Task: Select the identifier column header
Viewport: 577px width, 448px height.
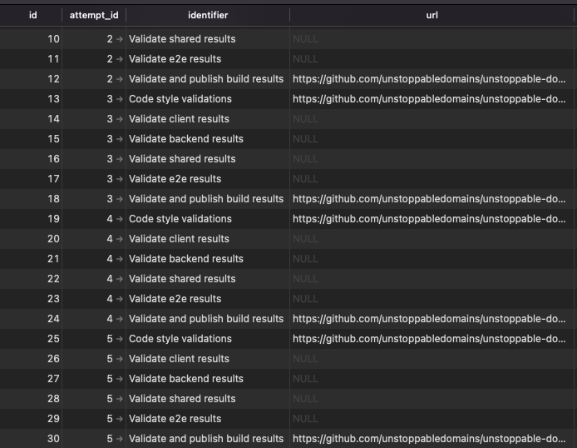Action: [208, 15]
